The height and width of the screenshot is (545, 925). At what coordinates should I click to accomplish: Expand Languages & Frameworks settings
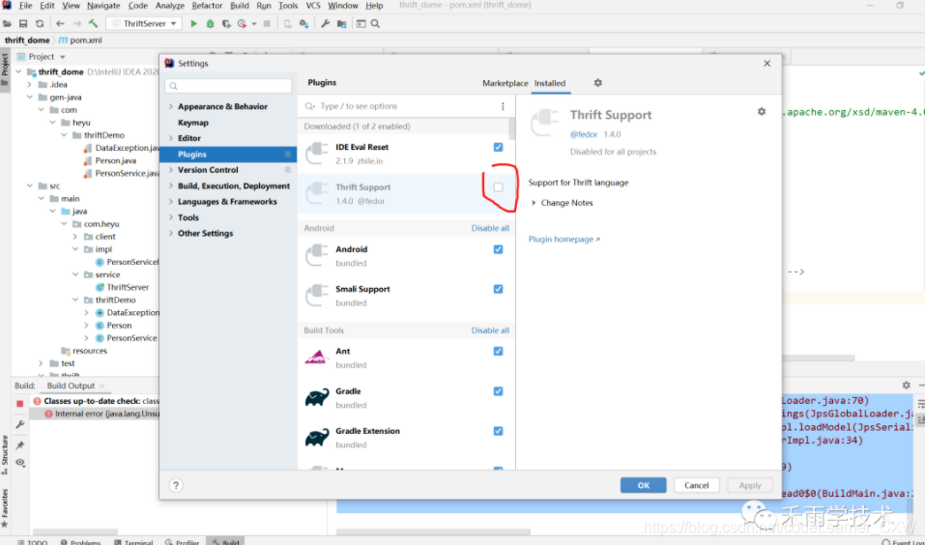pos(171,202)
